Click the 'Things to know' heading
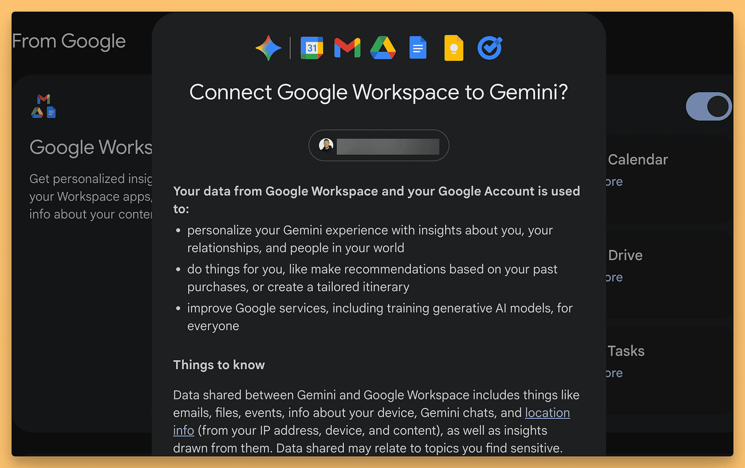This screenshot has height=468, width=745. pyautogui.click(x=219, y=365)
